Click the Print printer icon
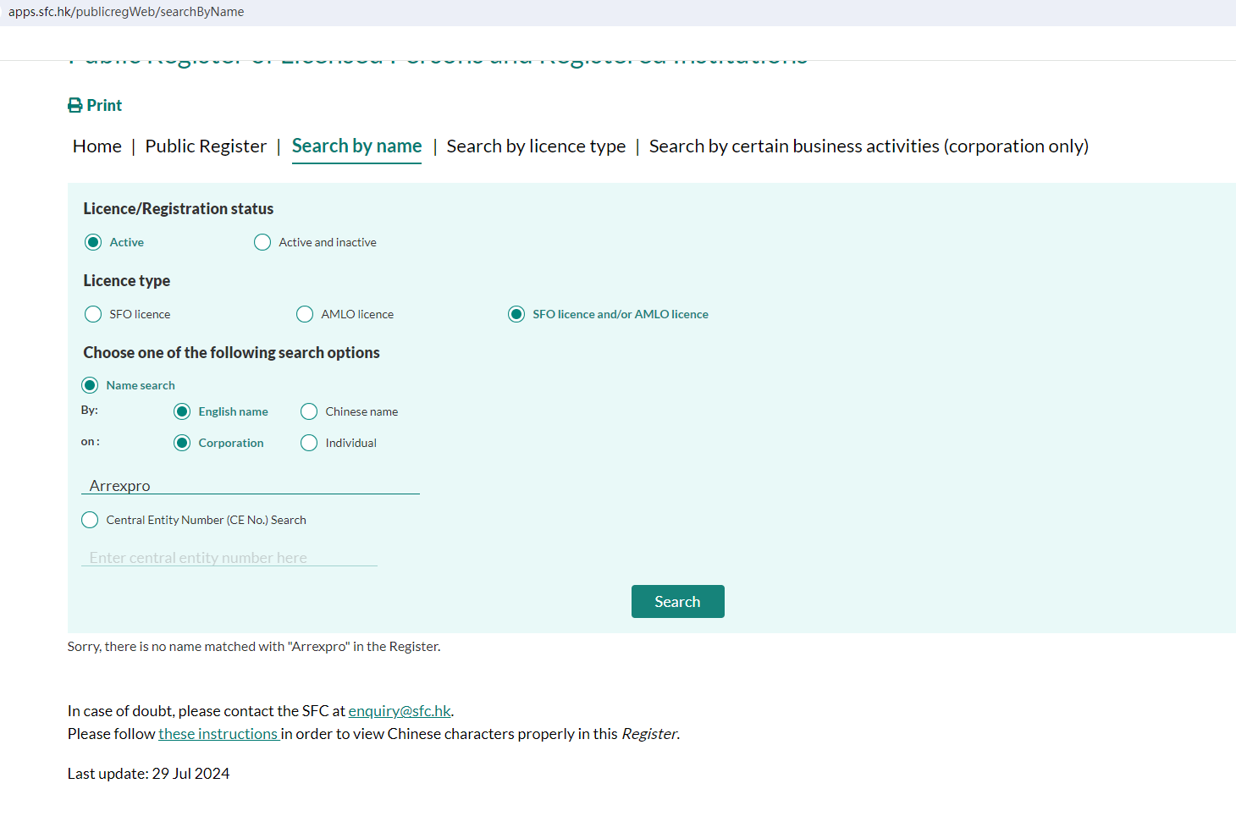This screenshot has width=1236, height=822. point(75,106)
